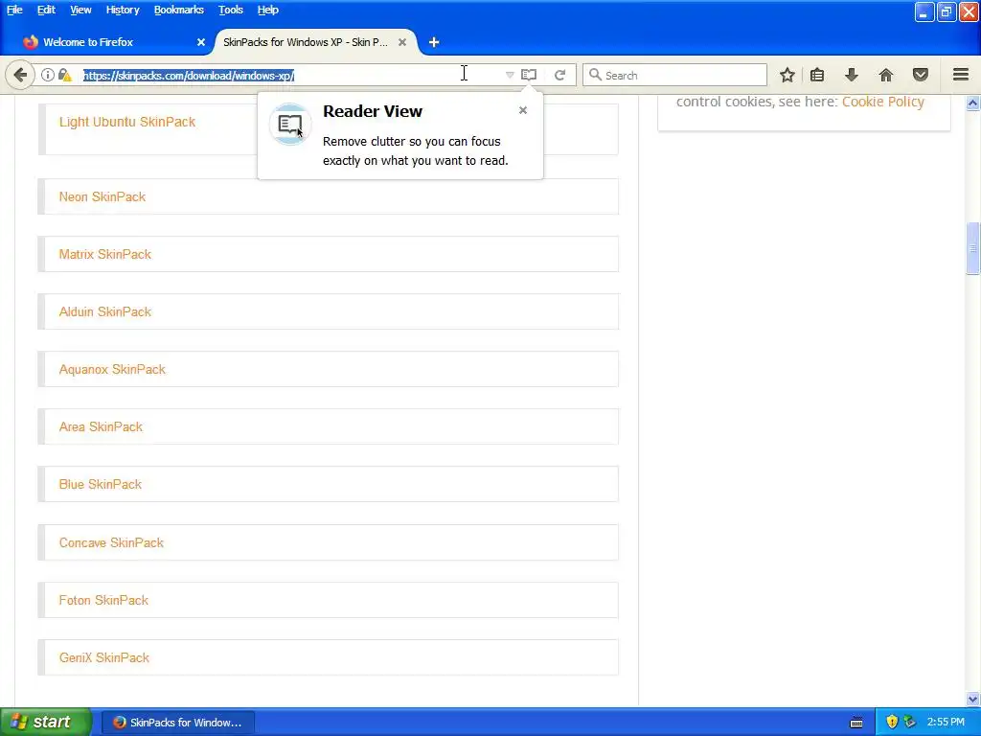The image size is (981, 736).
Task: Open the Edit menu
Action: [46, 10]
